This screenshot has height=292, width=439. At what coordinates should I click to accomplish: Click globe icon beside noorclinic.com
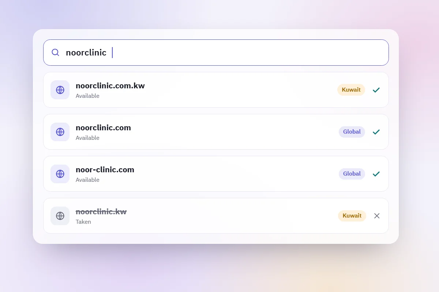[x=60, y=132]
